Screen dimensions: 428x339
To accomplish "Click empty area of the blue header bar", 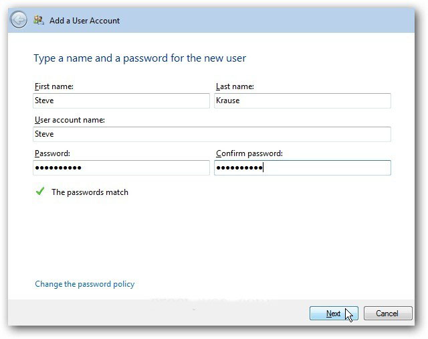I will coord(267,20).
